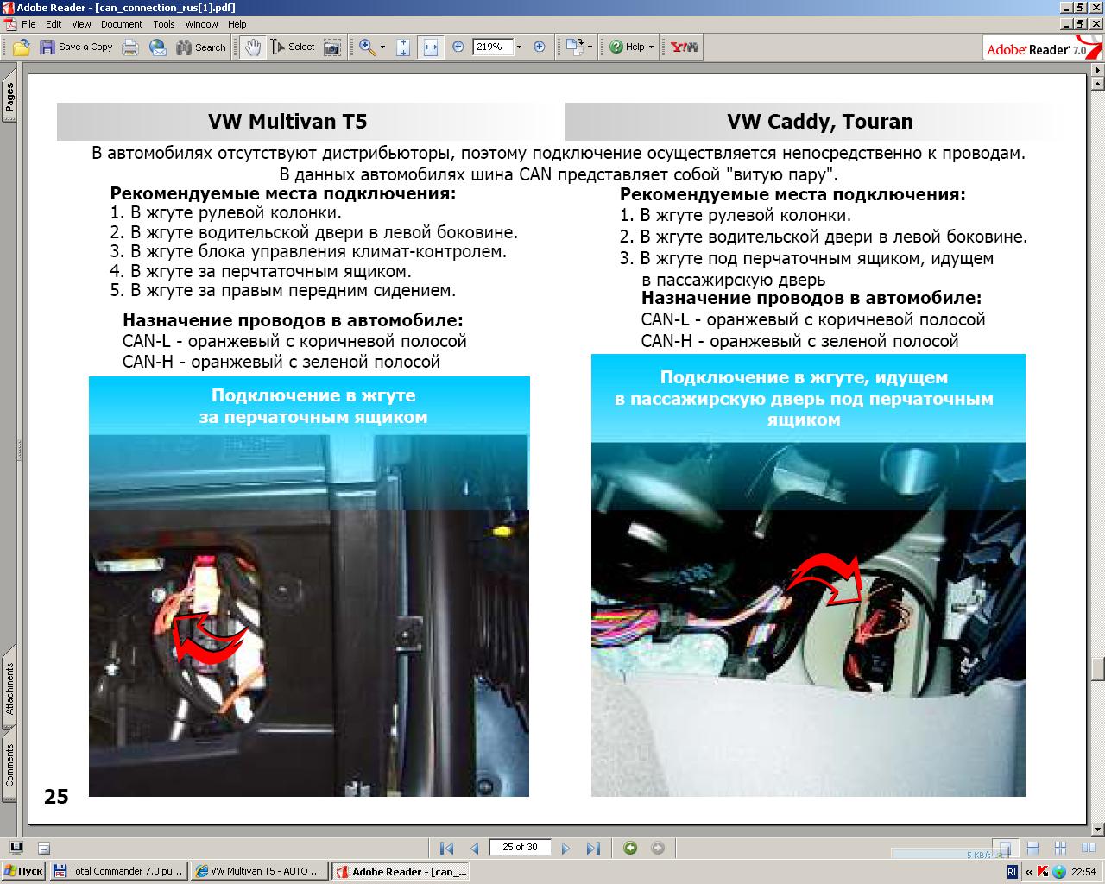Open the Help menu in menu bar
Screen dimensions: 1105x884
point(237,24)
